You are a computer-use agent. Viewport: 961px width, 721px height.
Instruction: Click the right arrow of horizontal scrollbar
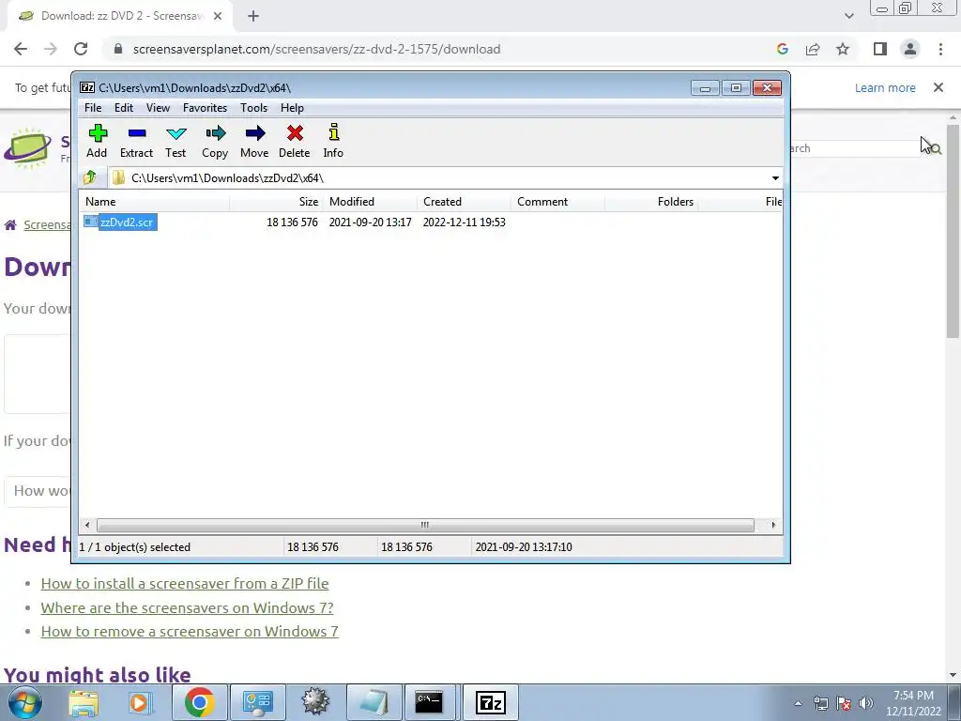[773, 525]
